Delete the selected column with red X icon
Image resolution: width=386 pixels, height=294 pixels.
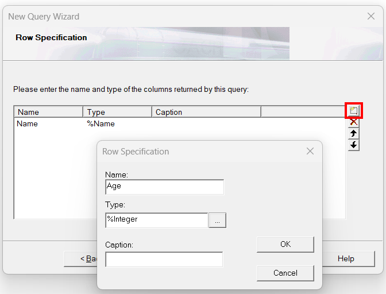(354, 122)
